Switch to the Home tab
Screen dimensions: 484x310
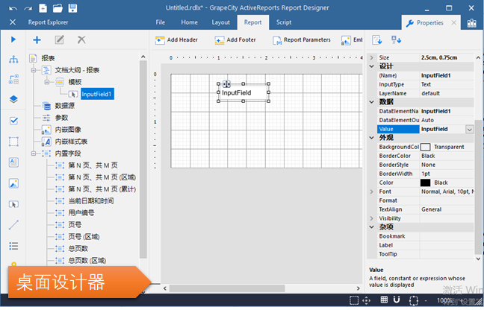click(x=189, y=22)
